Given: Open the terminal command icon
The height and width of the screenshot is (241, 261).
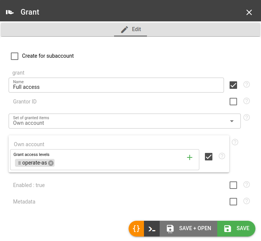Looking at the screenshot, I should tap(152, 228).
